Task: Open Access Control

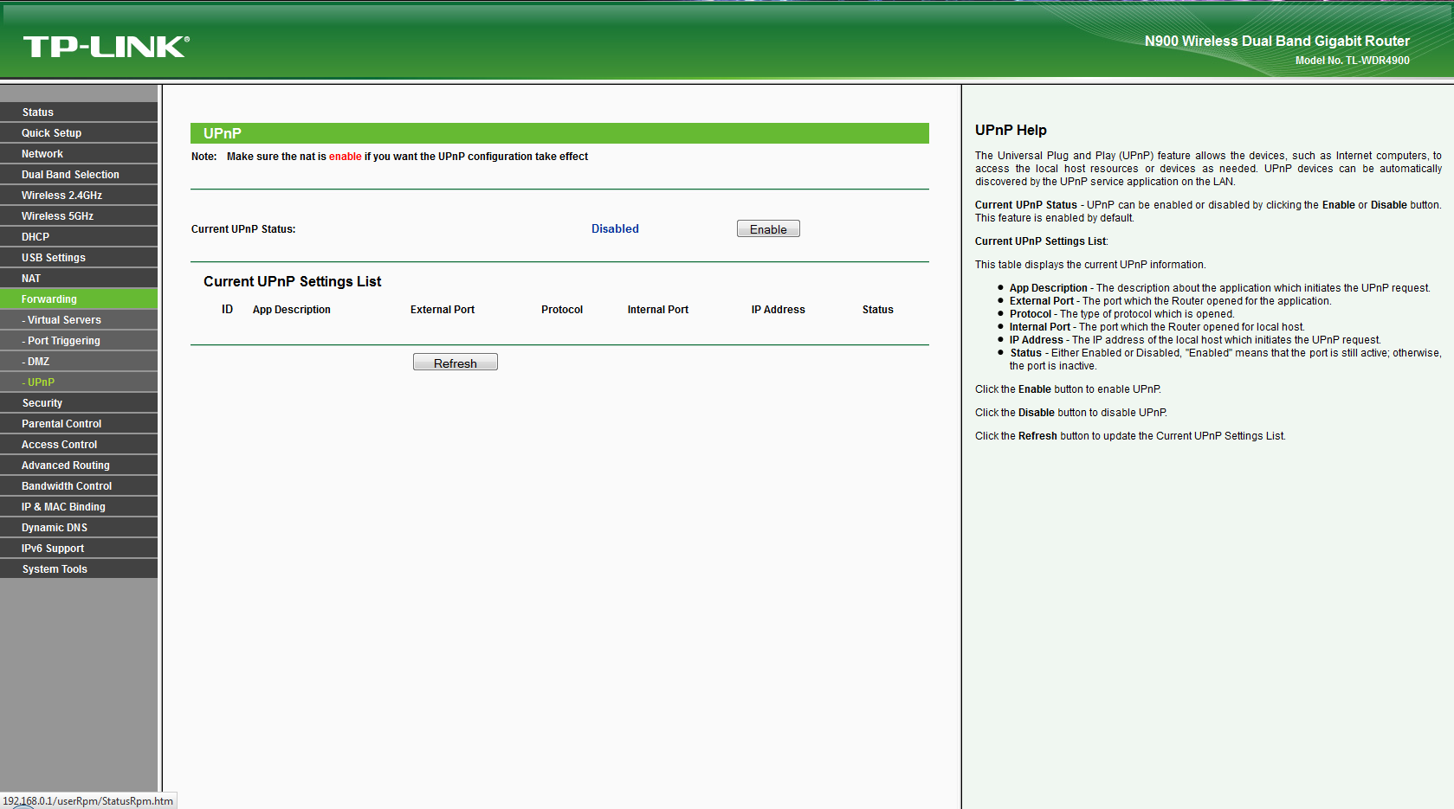Action: point(79,445)
